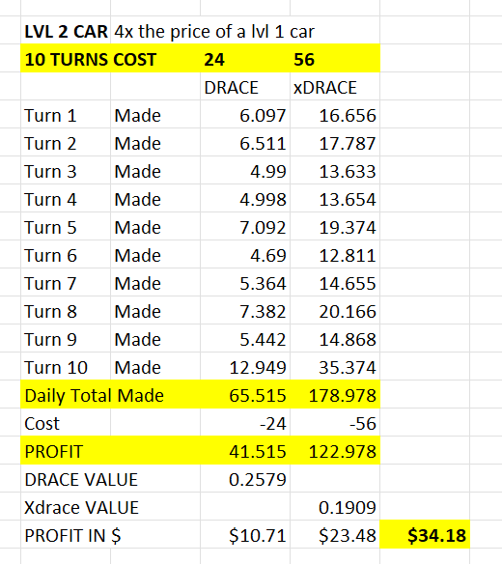
Task: Select the Turn 8 DRACE value 7.382
Action: pyautogui.click(x=245, y=312)
